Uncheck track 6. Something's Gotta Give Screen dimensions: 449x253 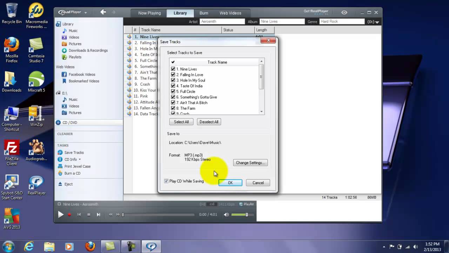click(x=173, y=97)
